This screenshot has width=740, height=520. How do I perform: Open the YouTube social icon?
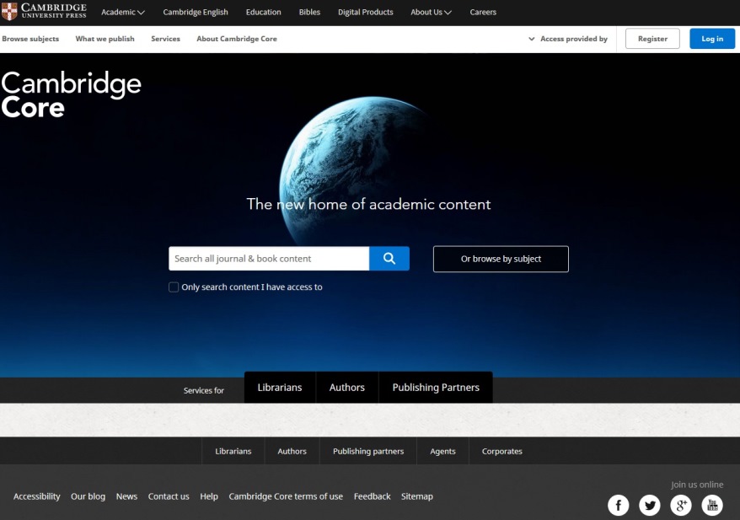pyautogui.click(x=712, y=506)
